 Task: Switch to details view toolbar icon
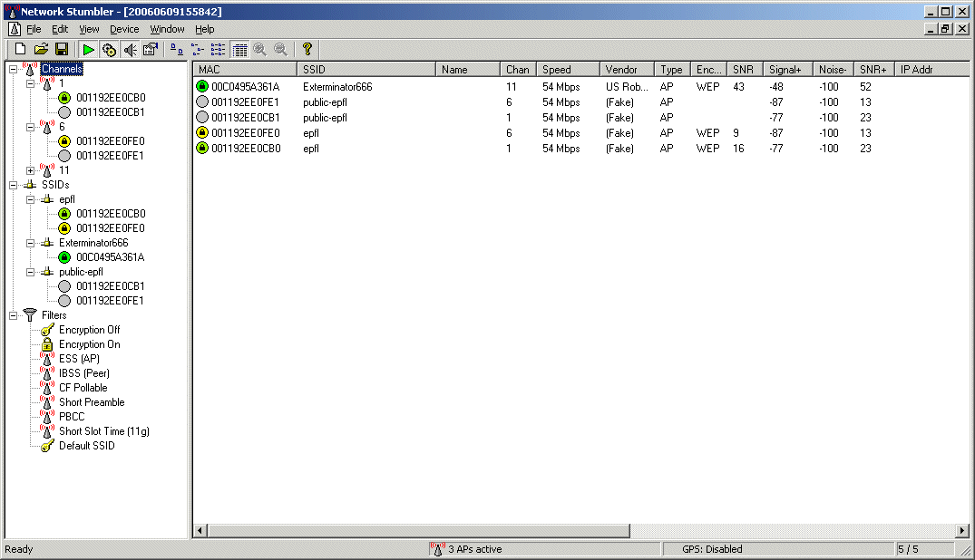tap(239, 49)
